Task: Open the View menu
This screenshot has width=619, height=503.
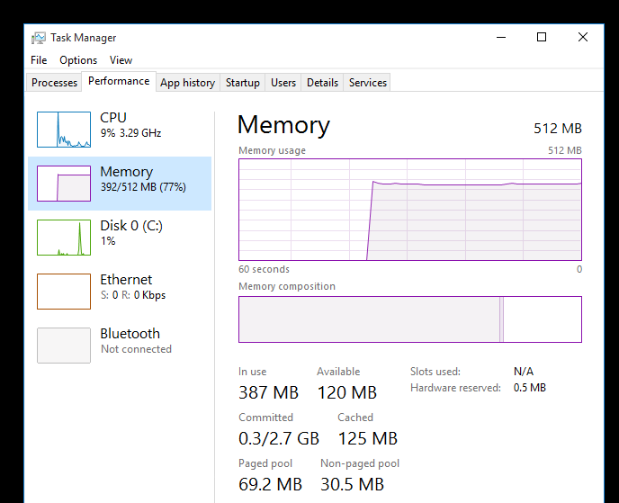Action: coord(121,60)
